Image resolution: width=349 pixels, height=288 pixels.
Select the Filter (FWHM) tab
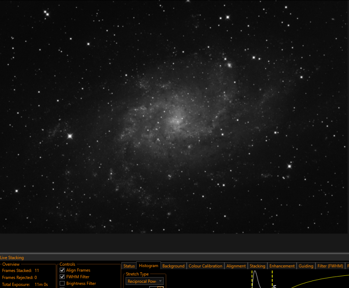pos(330,266)
